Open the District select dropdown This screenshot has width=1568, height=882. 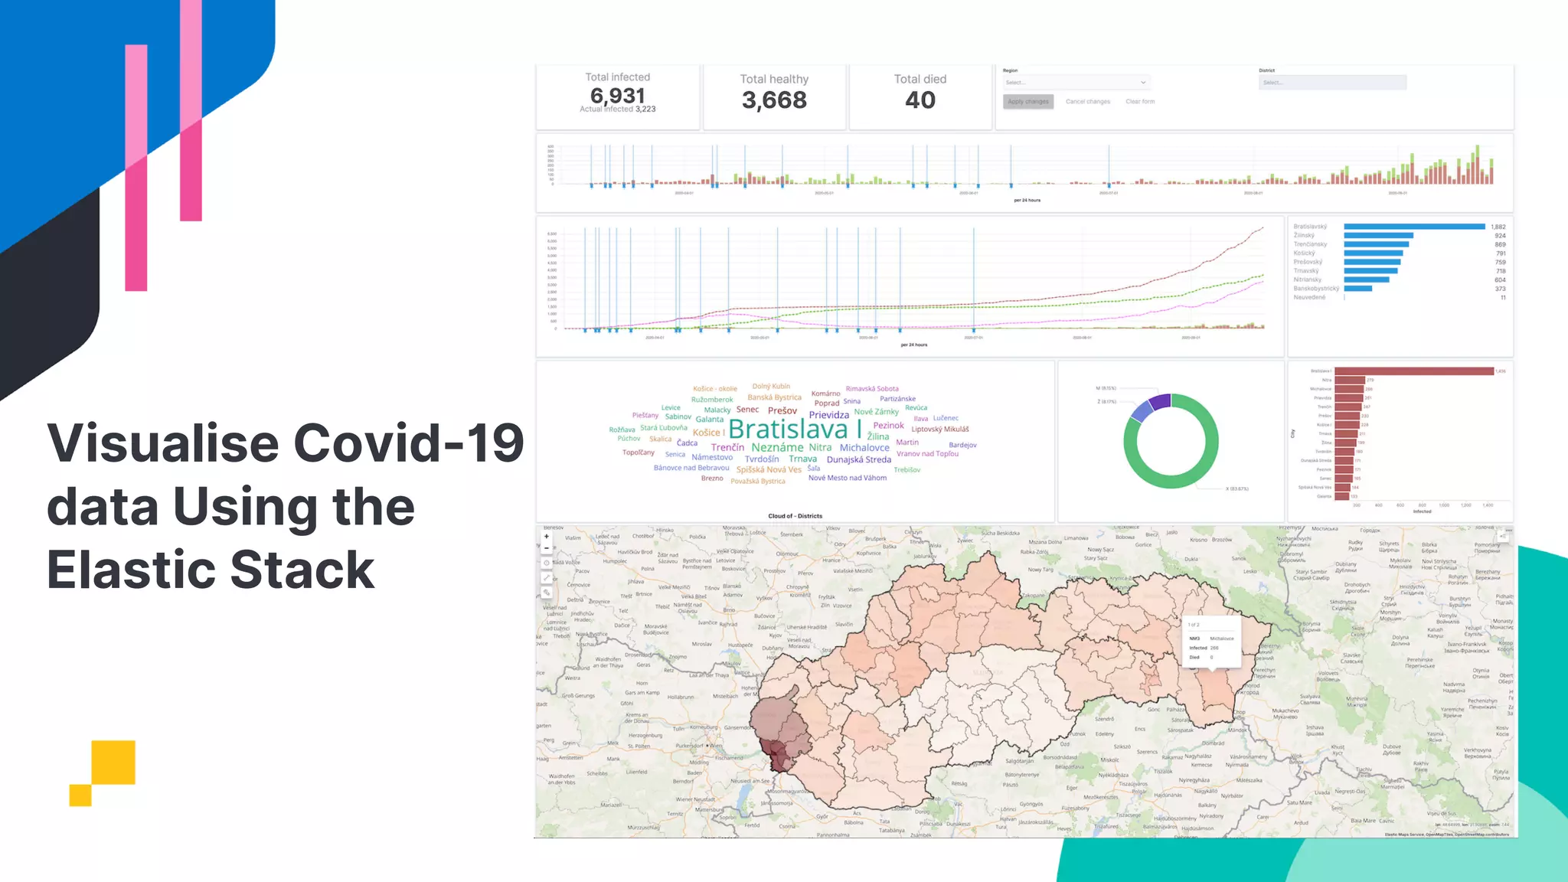point(1332,83)
